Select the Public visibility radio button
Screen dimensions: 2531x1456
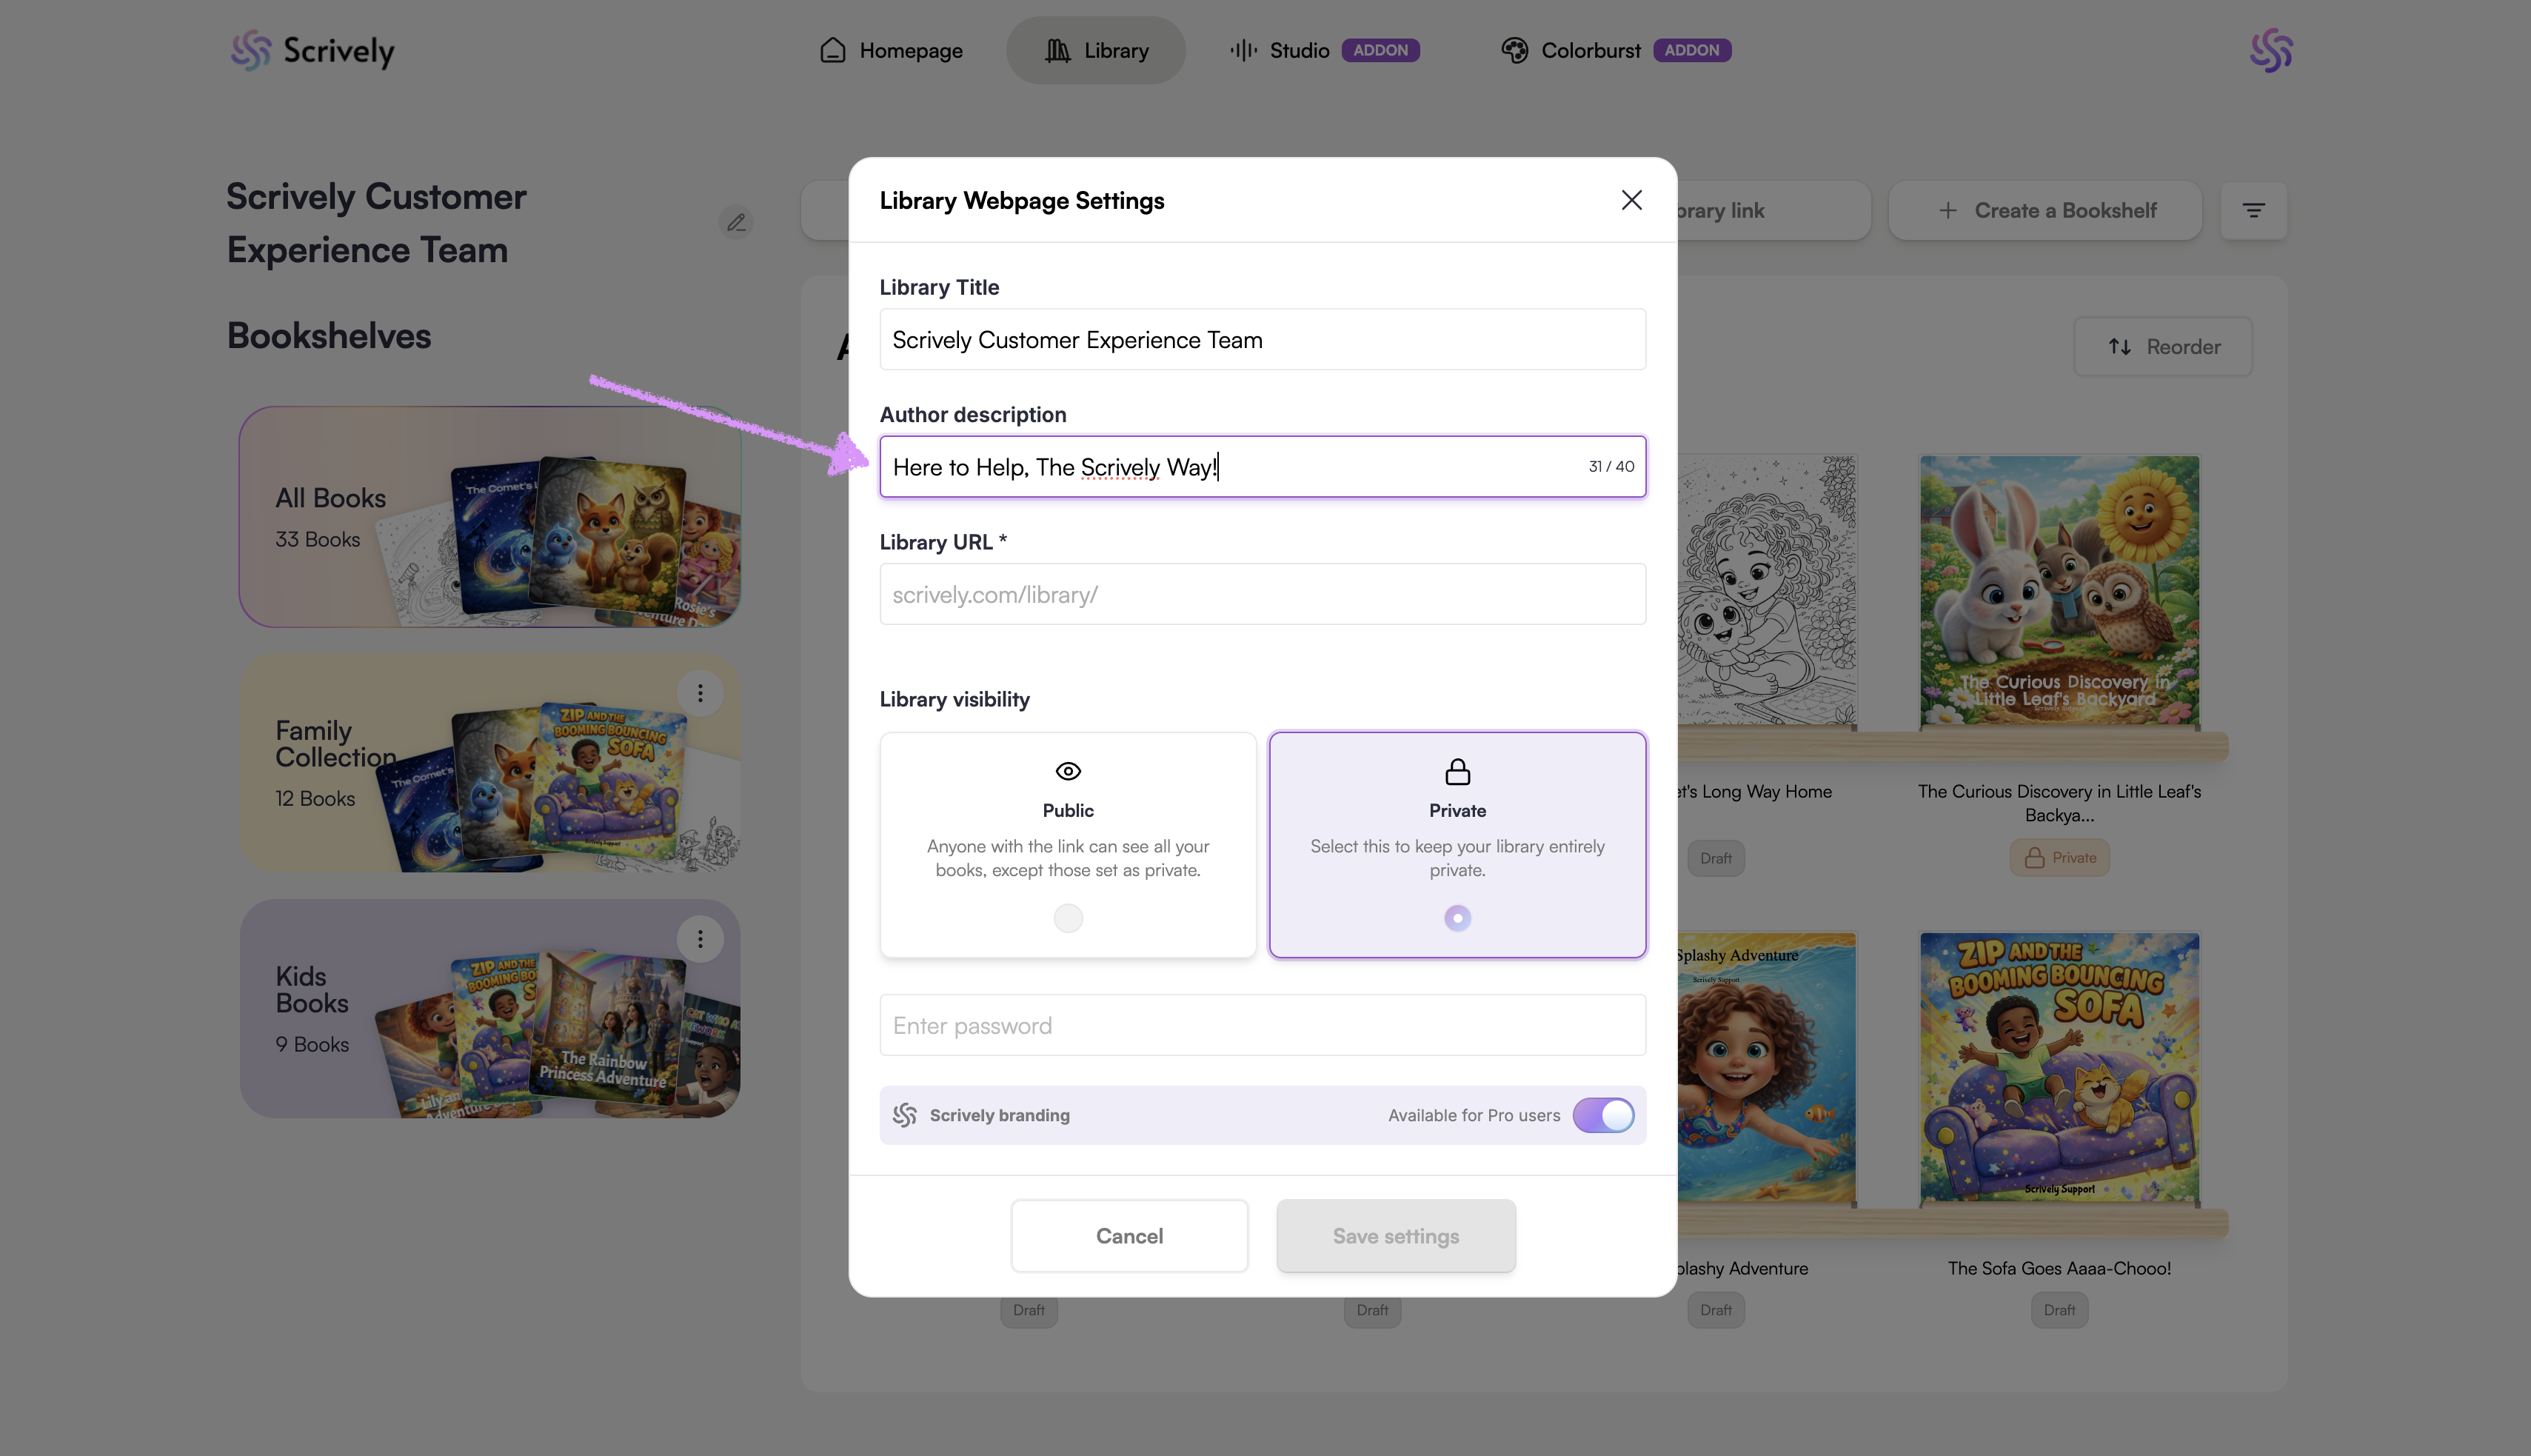click(x=1068, y=918)
